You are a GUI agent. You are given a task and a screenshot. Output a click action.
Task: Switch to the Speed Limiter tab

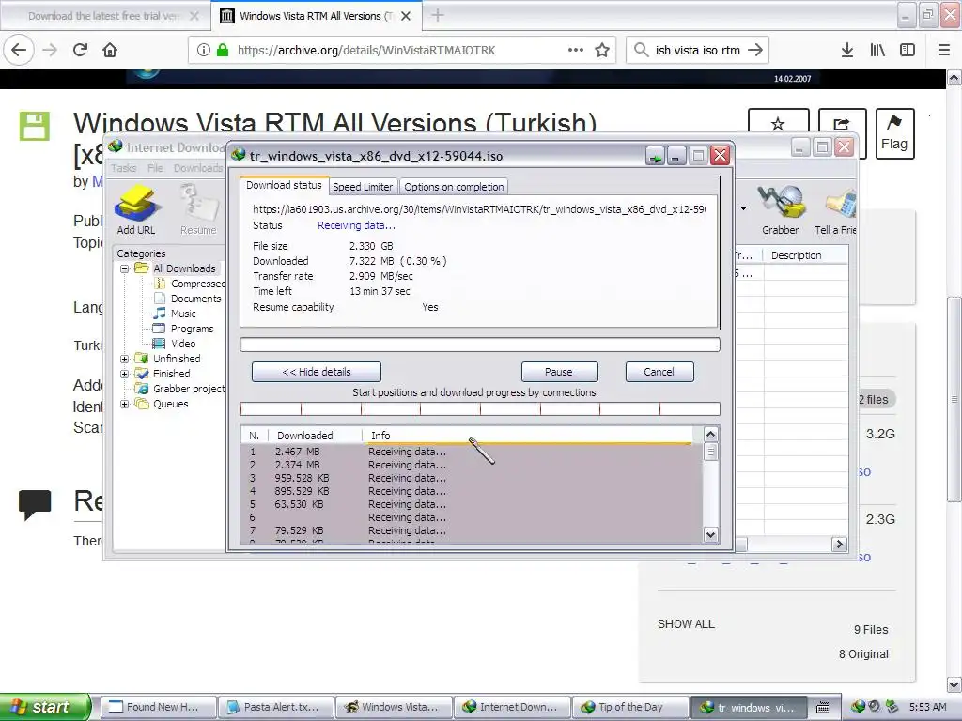[x=363, y=187]
